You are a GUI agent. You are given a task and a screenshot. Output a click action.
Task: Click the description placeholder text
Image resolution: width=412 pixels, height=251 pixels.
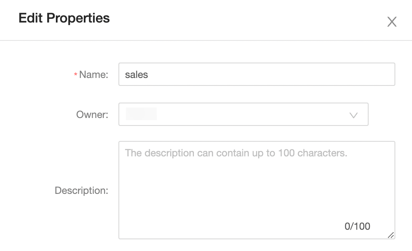click(x=236, y=153)
